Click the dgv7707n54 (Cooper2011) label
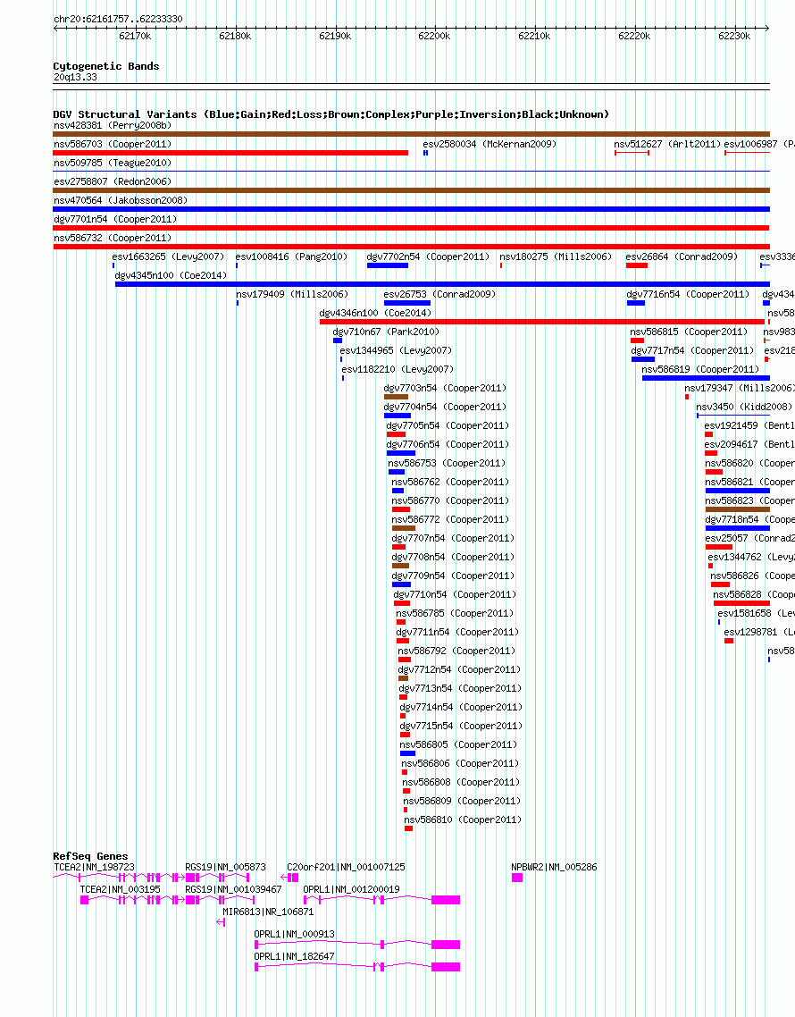The width and height of the screenshot is (795, 1017). click(453, 539)
